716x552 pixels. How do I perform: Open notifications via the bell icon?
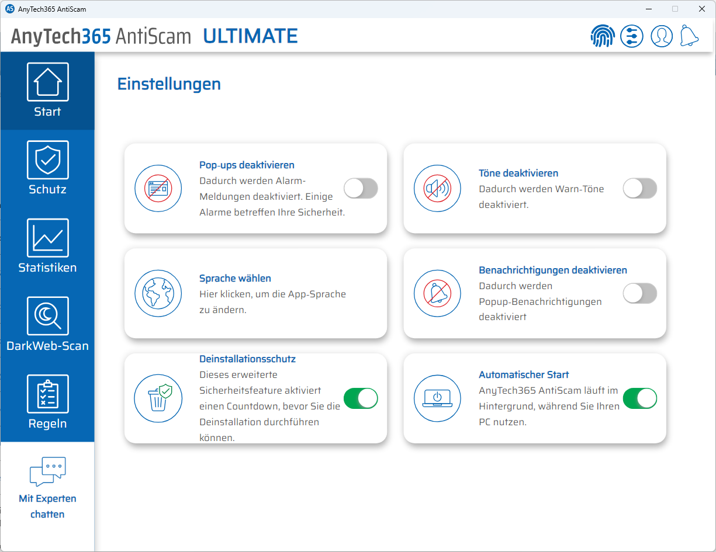pyautogui.click(x=690, y=36)
